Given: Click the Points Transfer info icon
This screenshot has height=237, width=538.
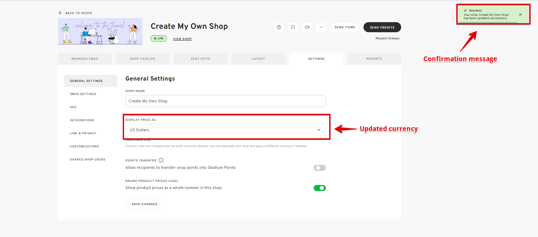Looking at the screenshot, I should coord(161,160).
